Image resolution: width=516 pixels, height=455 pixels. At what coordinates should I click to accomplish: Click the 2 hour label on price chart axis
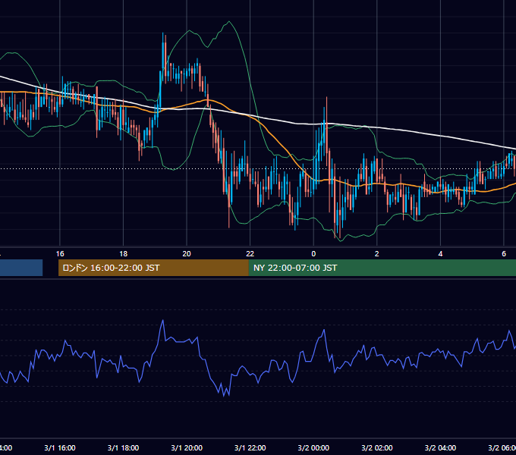pos(377,254)
